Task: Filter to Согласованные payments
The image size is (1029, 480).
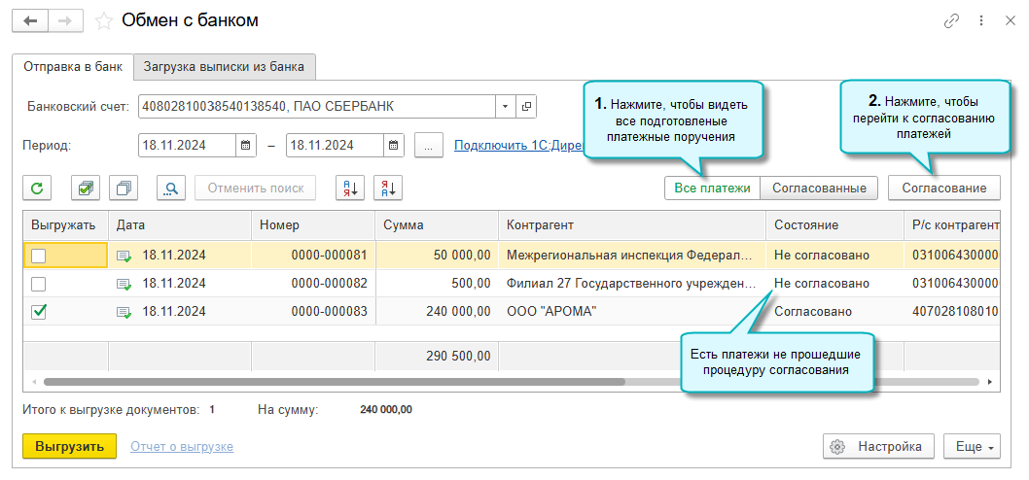Action: [819, 189]
